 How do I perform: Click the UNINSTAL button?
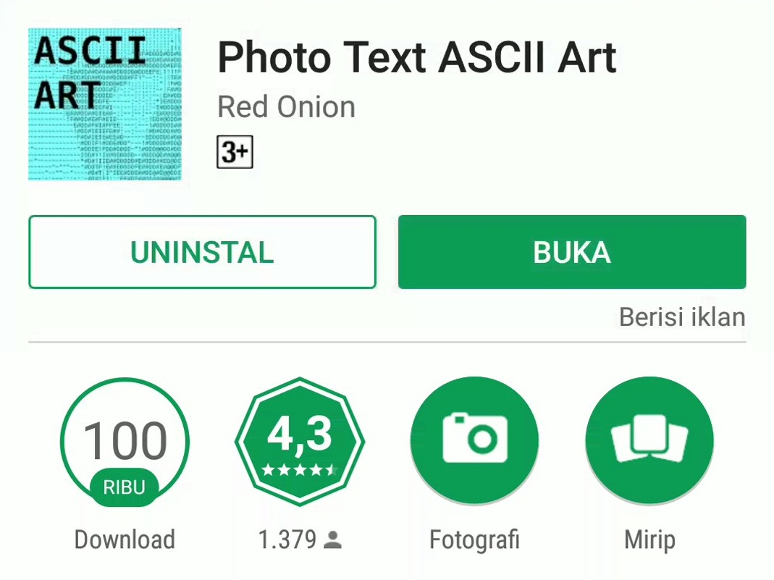coord(203,252)
